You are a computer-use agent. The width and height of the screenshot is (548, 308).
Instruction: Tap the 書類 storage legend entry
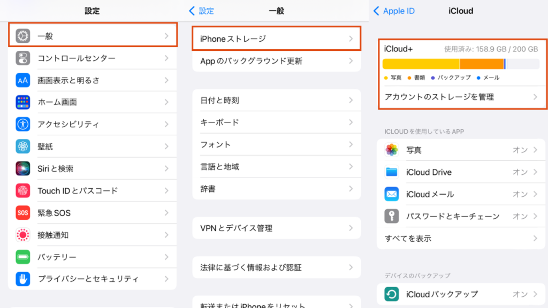click(x=416, y=78)
